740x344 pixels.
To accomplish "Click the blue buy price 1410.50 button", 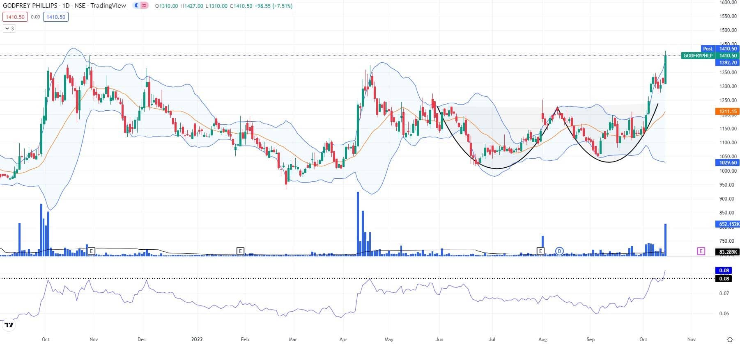I will point(55,17).
